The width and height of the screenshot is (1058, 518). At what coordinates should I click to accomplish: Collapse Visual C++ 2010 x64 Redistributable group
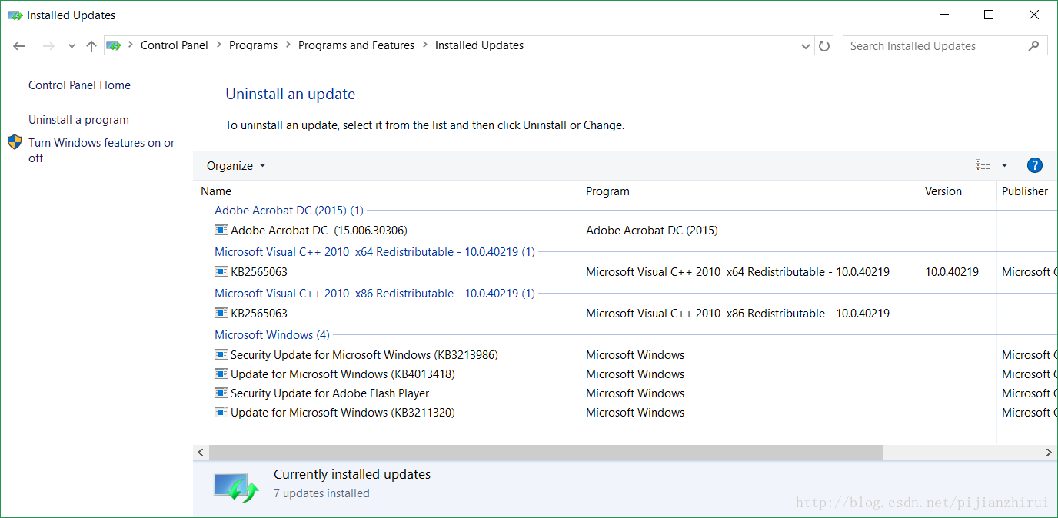click(x=374, y=252)
